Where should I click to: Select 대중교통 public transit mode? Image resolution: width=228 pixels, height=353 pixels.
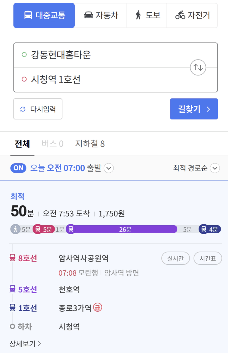(44, 15)
